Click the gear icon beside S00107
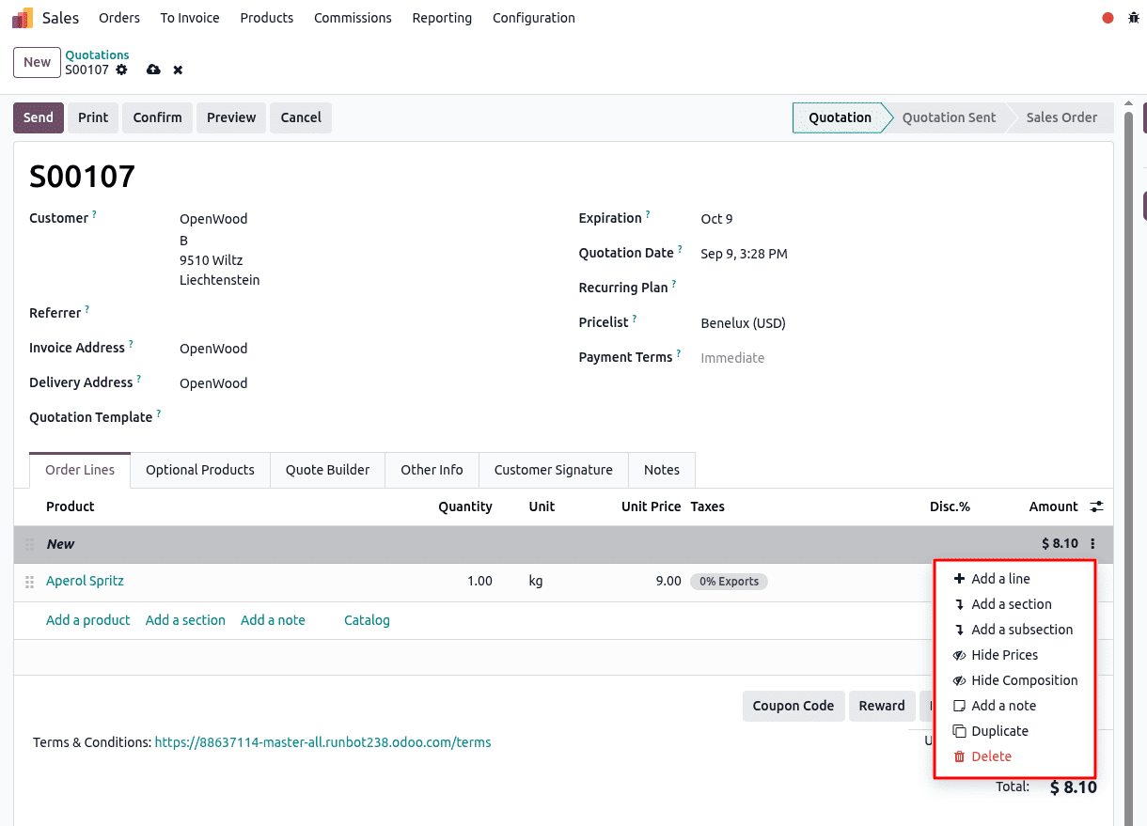1147x826 pixels. [121, 70]
